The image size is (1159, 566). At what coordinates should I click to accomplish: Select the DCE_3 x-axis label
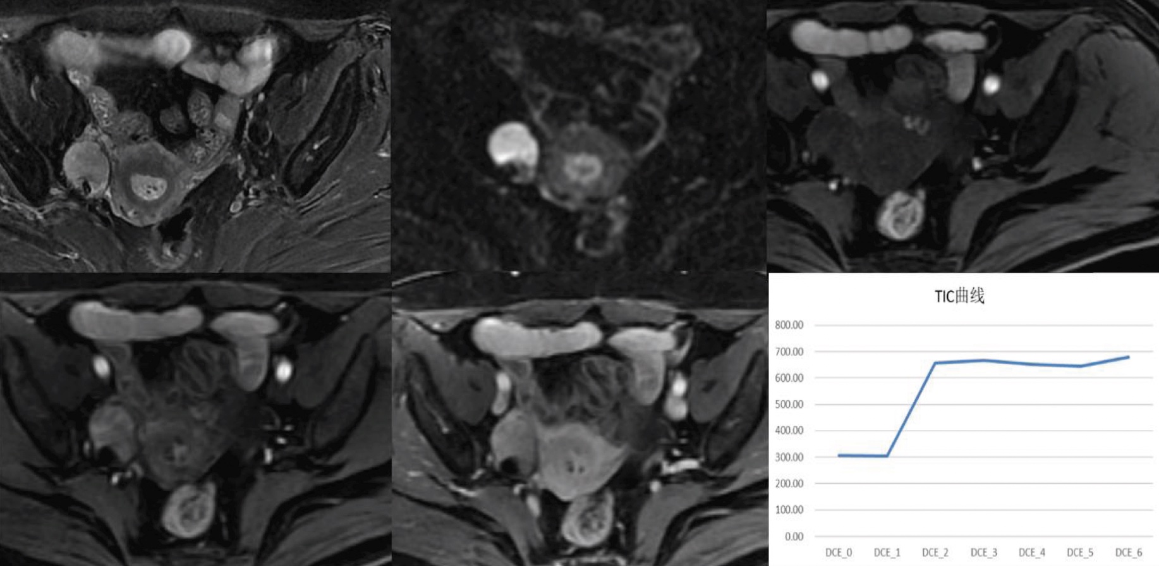(983, 553)
